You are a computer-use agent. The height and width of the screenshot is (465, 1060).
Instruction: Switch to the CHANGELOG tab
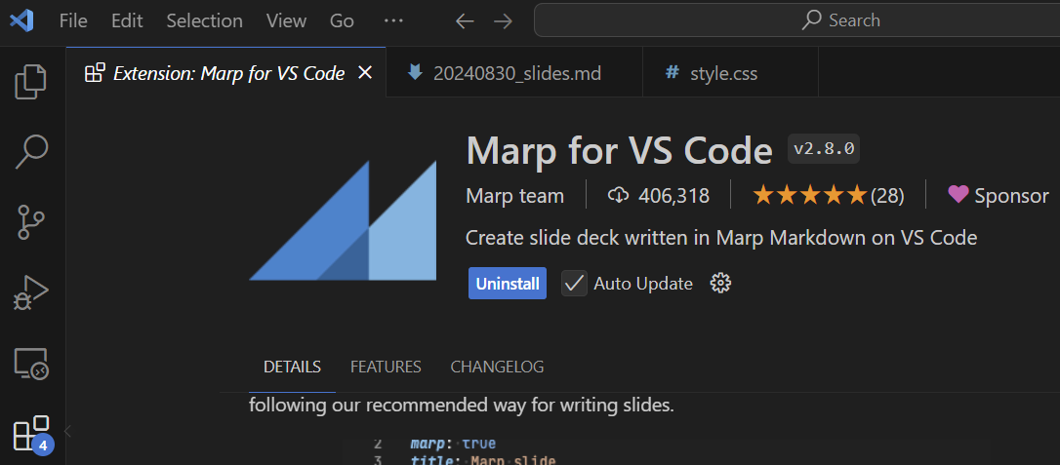pos(497,368)
